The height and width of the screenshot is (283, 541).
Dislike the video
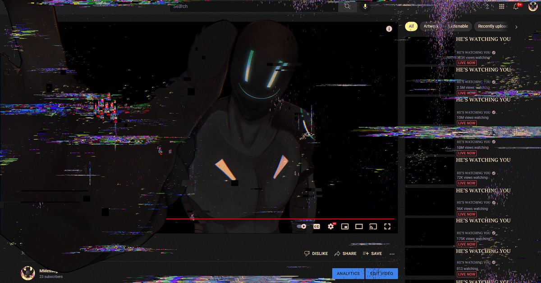(316, 254)
